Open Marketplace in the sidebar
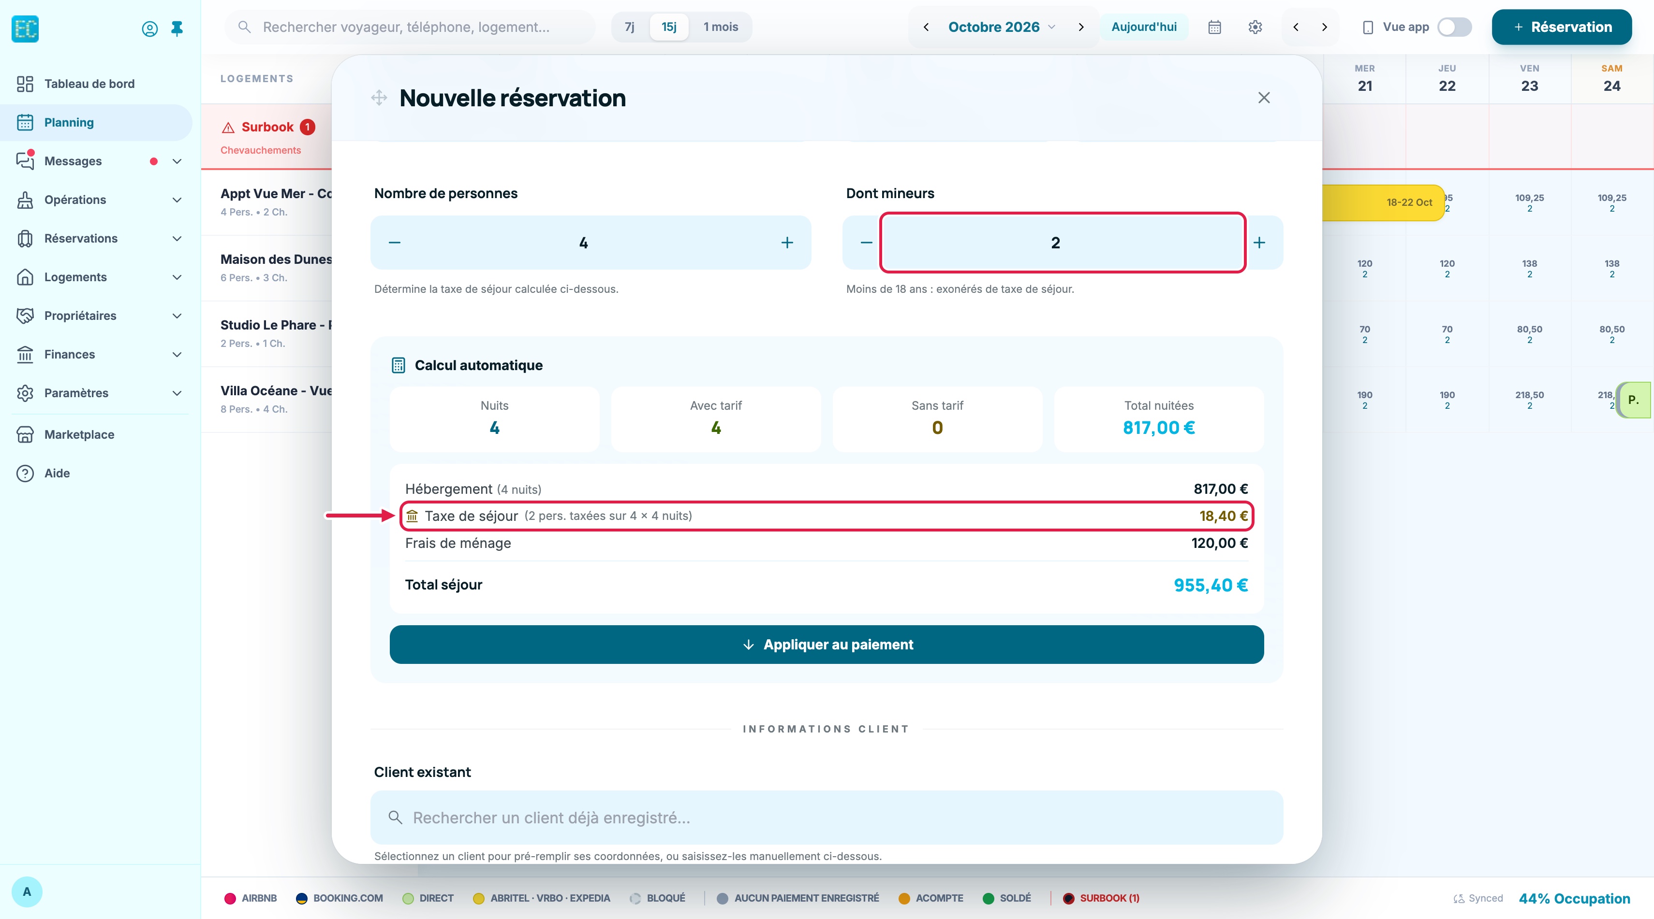This screenshot has width=1654, height=919. pyautogui.click(x=96, y=435)
